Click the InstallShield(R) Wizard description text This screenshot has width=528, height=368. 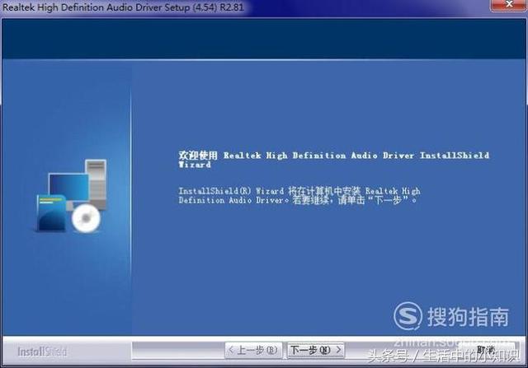pyautogui.click(x=299, y=196)
